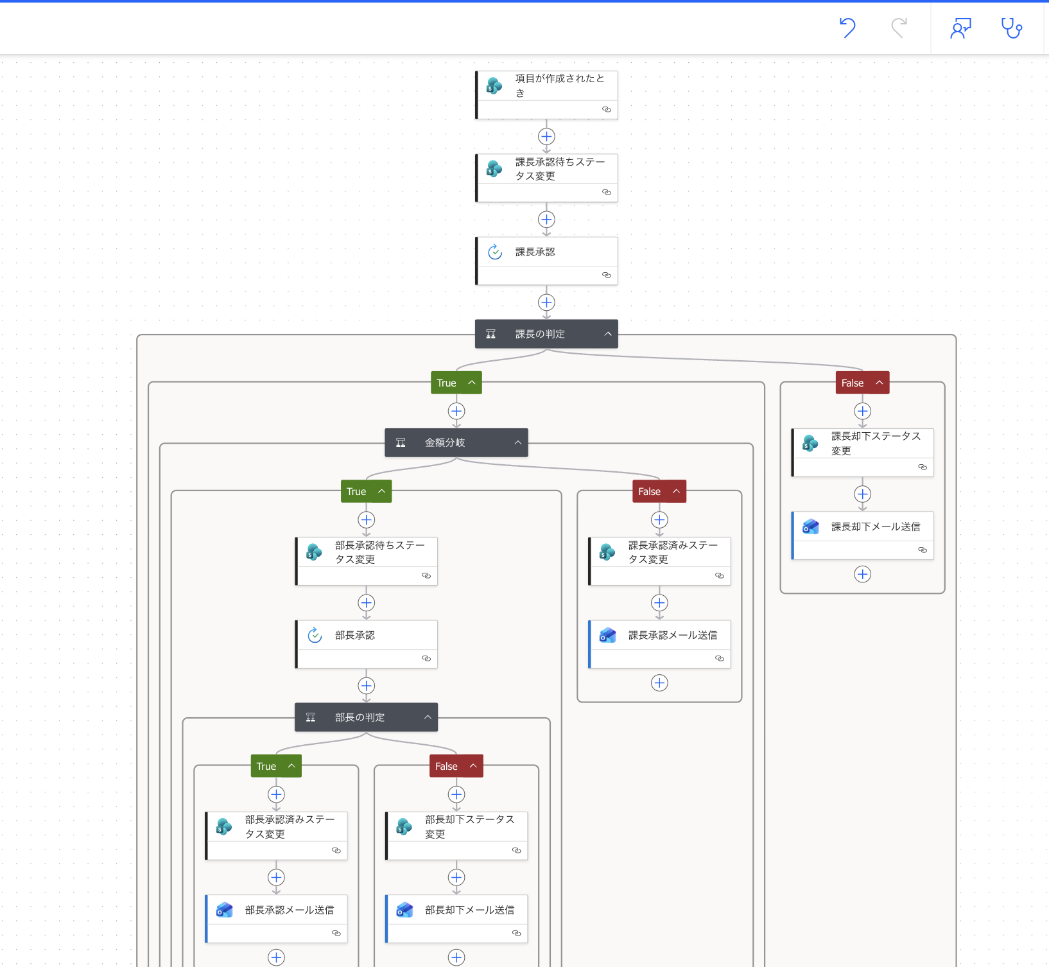The image size is (1049, 967).
Task: Add a step above 課長却下ステータス変更
Action: [x=863, y=411]
